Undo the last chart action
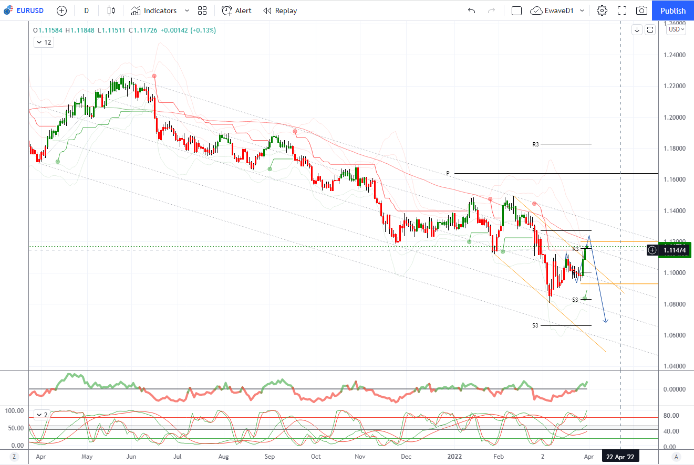Image resolution: width=694 pixels, height=465 pixels. pyautogui.click(x=471, y=10)
